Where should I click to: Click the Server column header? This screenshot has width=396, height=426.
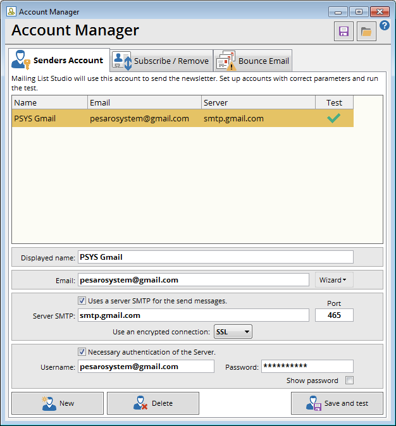pos(258,102)
